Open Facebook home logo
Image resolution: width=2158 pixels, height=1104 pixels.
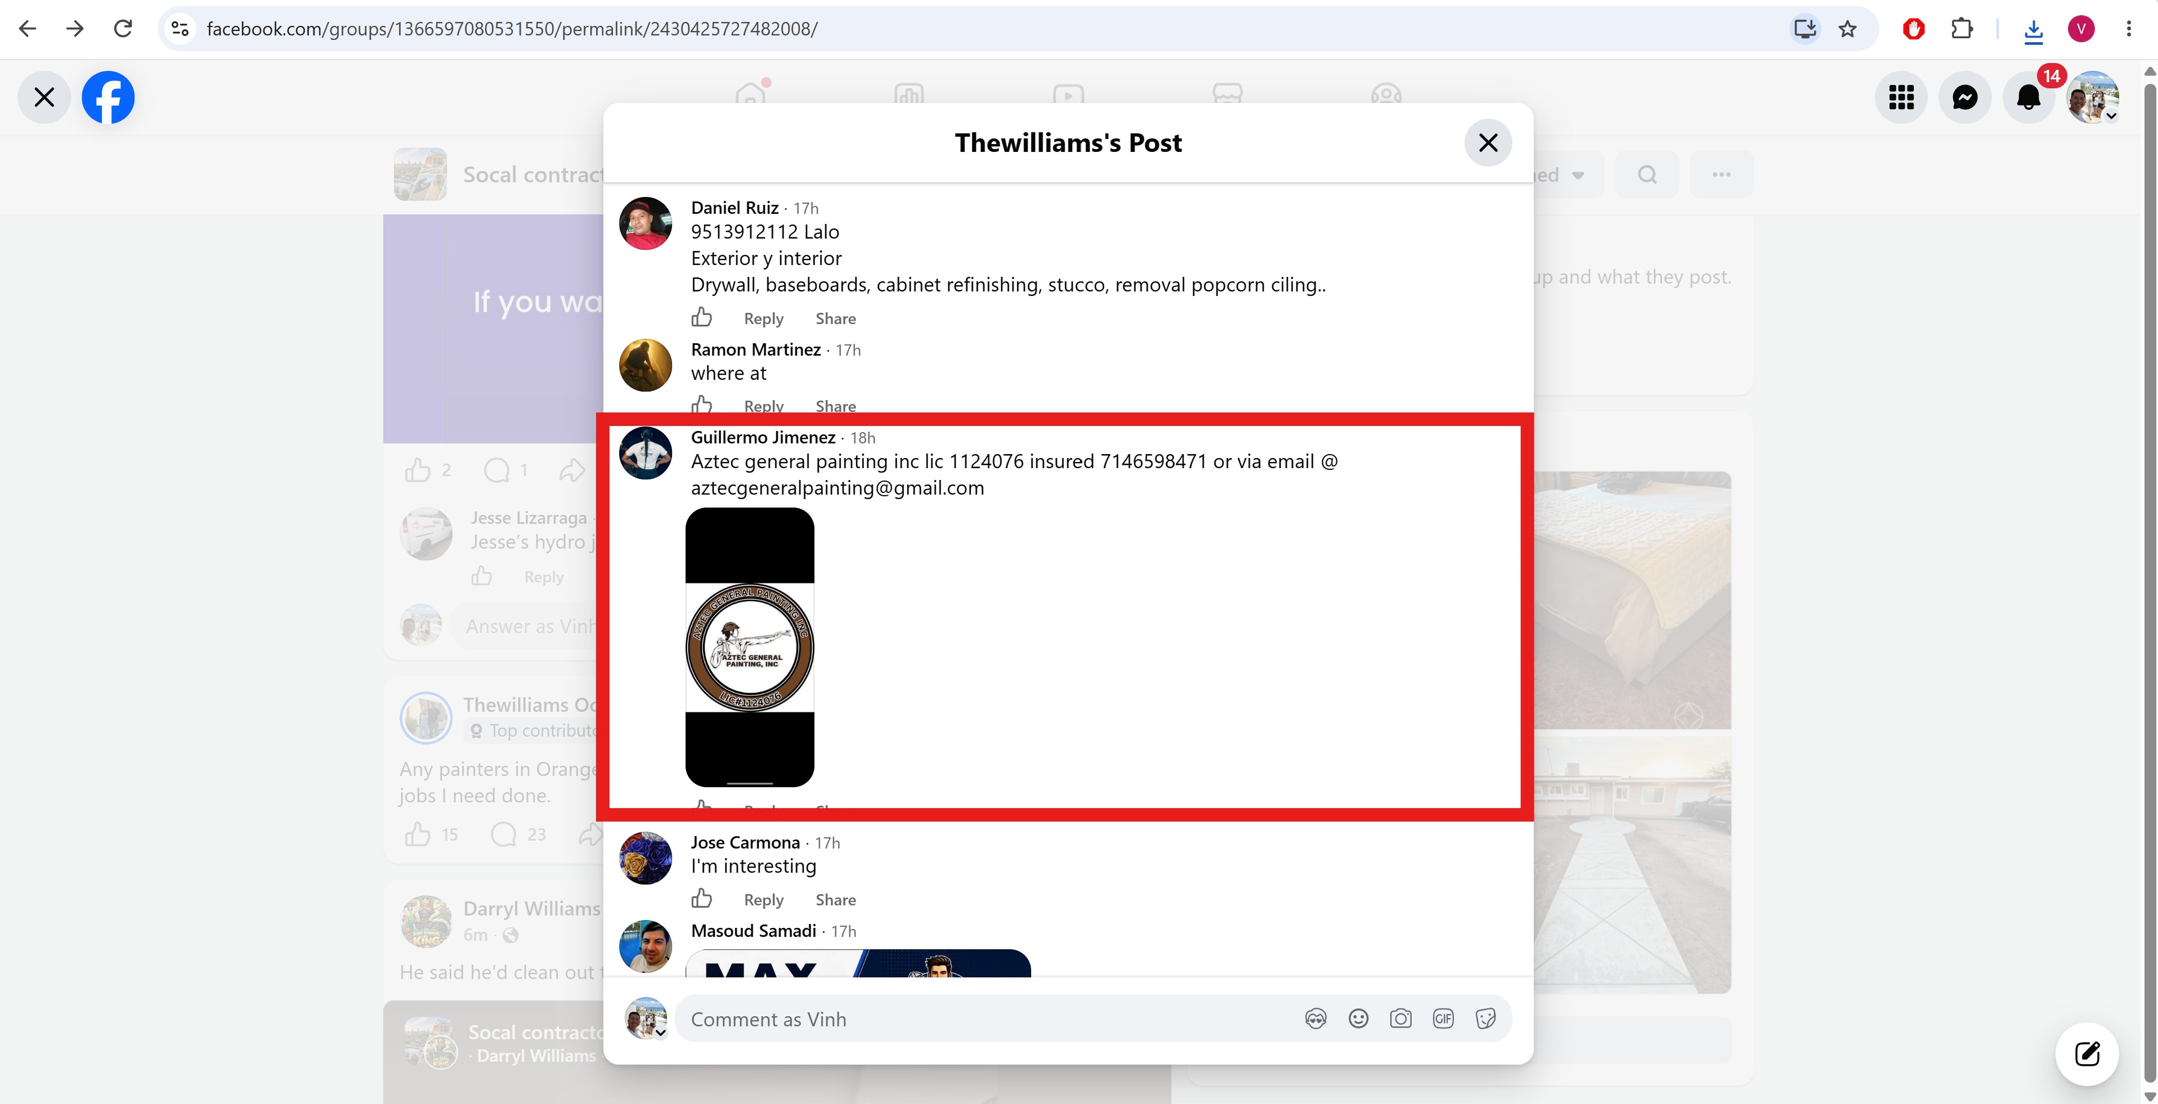[108, 97]
